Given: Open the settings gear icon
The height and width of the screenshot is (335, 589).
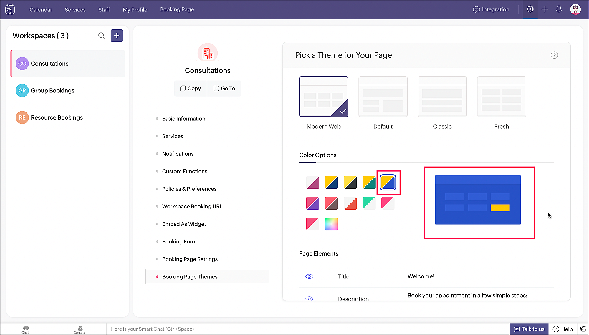Looking at the screenshot, I should 530,9.
